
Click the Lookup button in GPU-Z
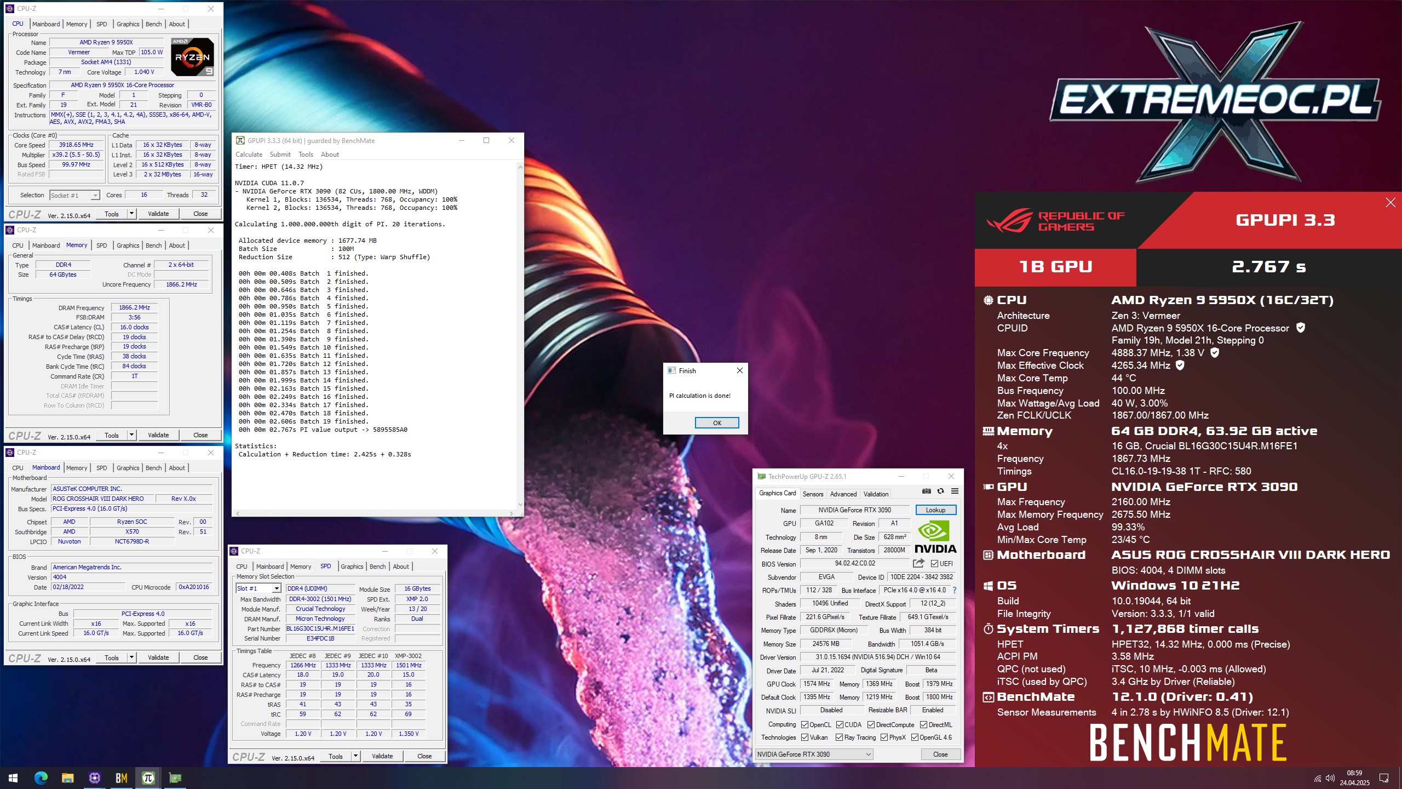935,510
